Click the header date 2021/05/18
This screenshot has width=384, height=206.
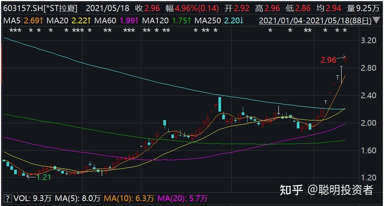pos(107,8)
